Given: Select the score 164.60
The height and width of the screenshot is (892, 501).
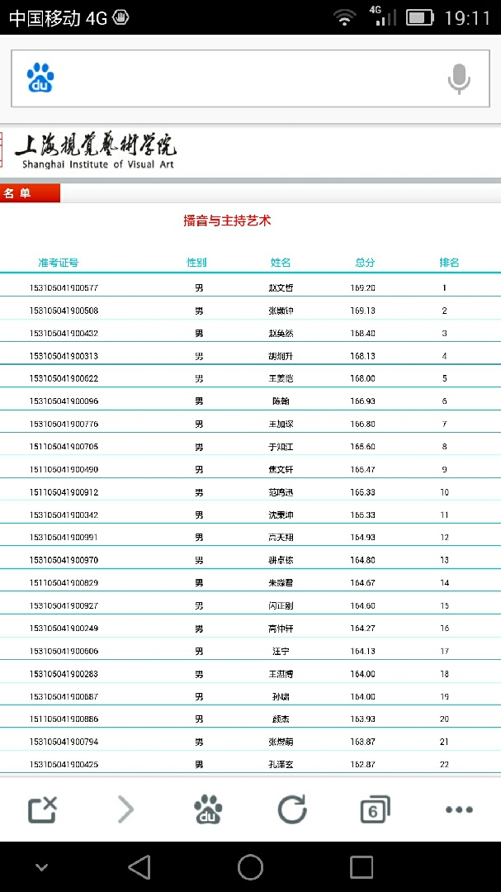Looking at the screenshot, I should click(363, 606).
